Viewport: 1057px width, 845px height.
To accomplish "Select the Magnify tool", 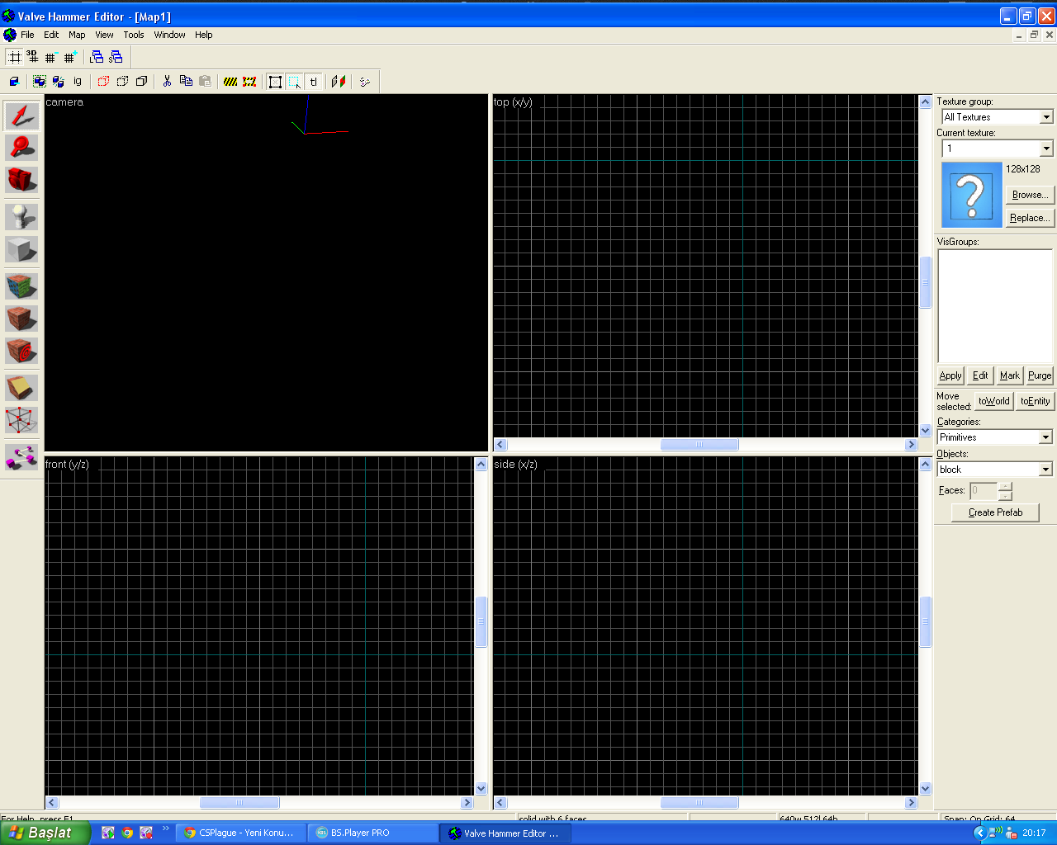I will click(x=21, y=148).
